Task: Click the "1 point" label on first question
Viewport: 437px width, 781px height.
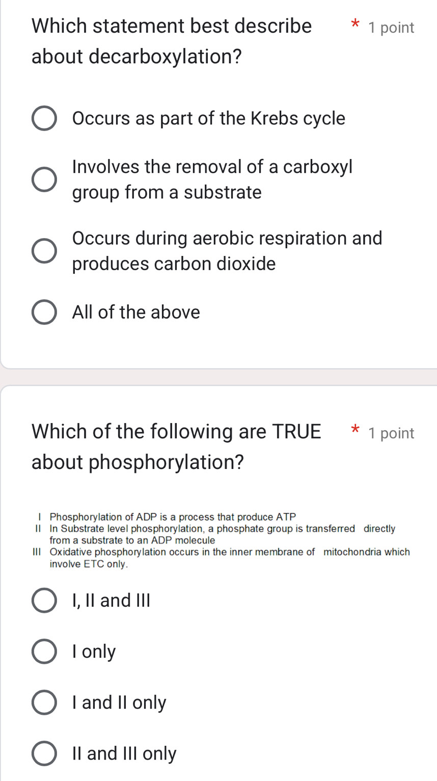Action: [392, 28]
